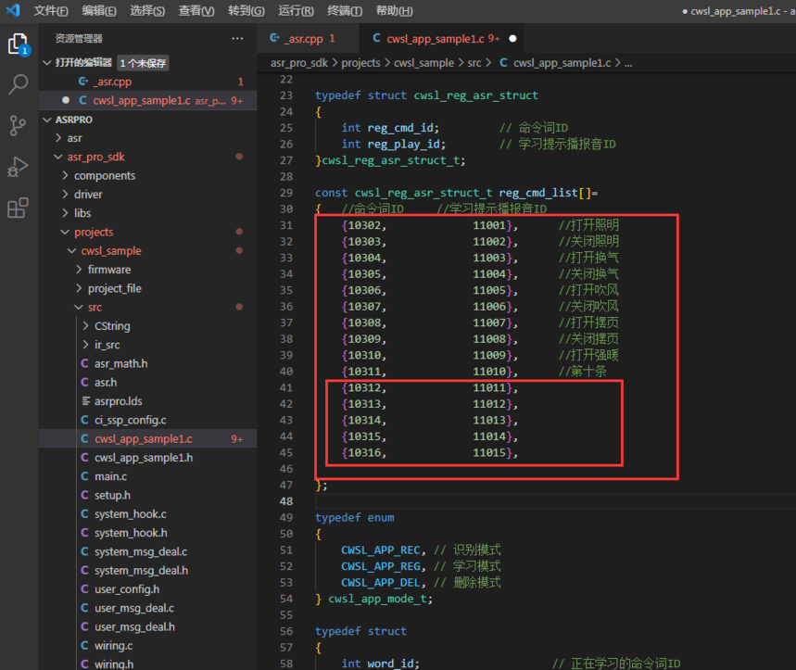Expand the asr folder
Image resolution: width=796 pixels, height=670 pixels.
click(x=57, y=138)
